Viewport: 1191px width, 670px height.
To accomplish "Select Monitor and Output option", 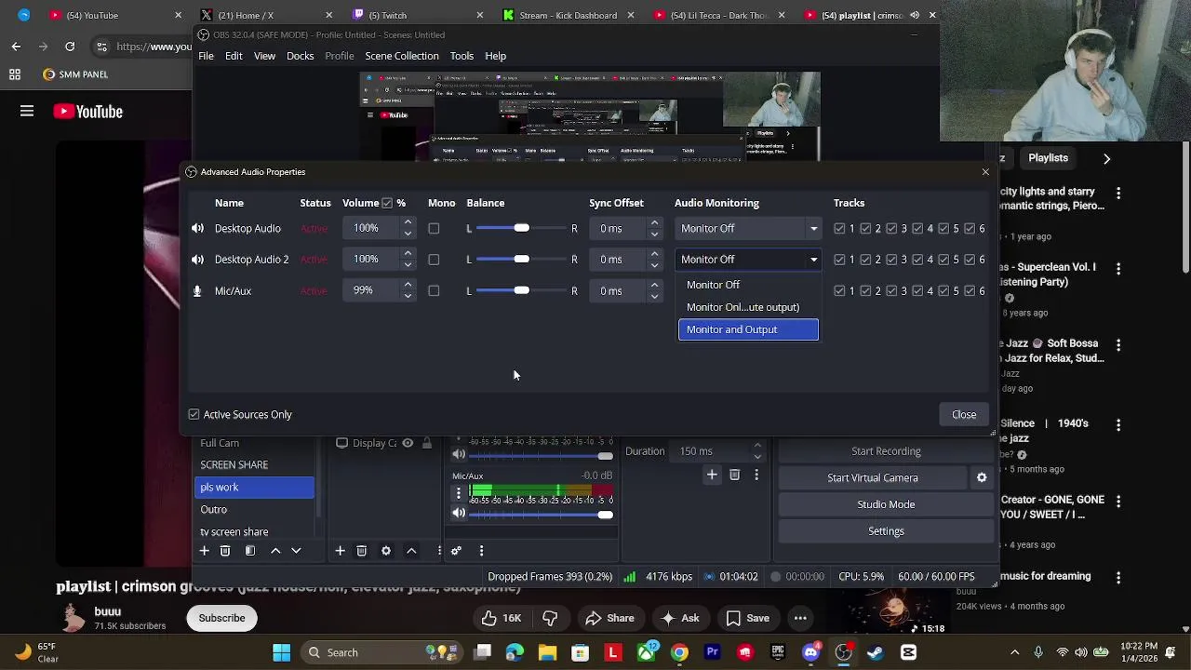I will (x=748, y=329).
